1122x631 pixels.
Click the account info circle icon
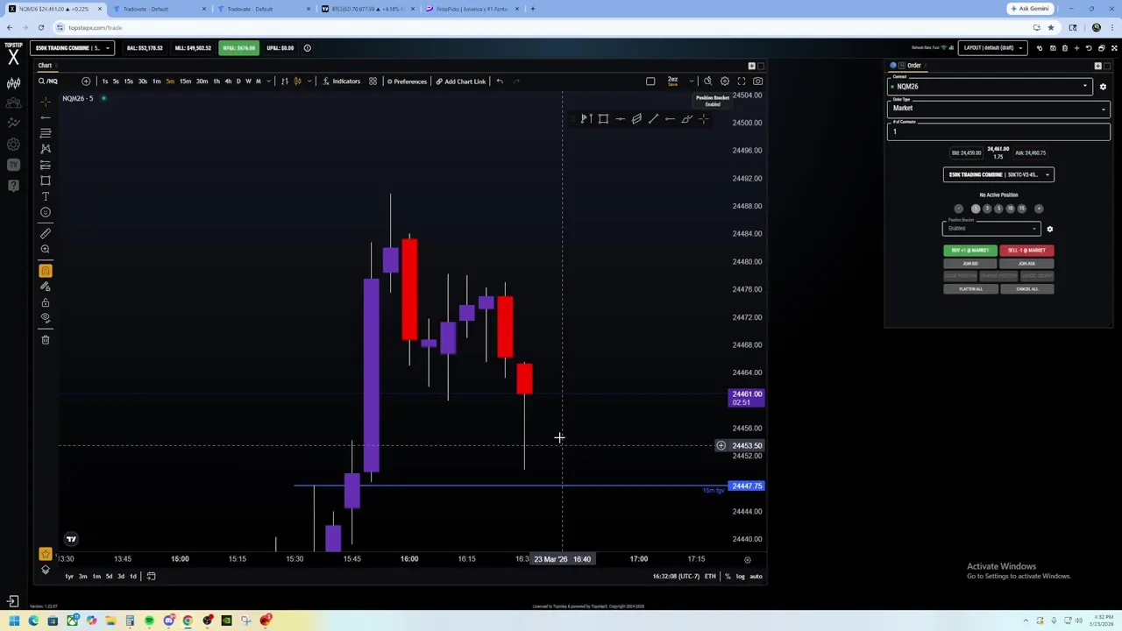pos(307,48)
